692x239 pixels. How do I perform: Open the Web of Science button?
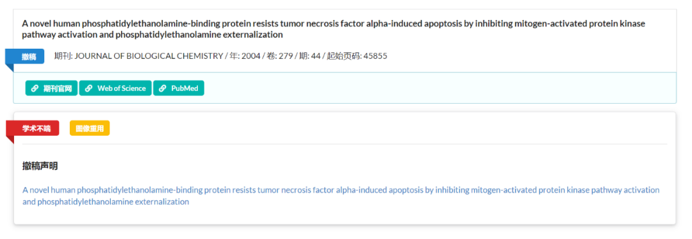(x=115, y=88)
